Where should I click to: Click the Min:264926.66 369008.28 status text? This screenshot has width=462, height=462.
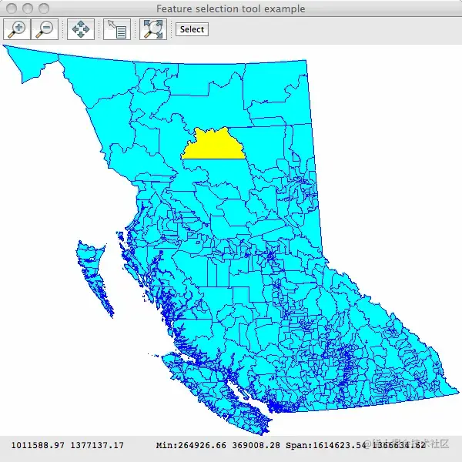tap(218, 445)
